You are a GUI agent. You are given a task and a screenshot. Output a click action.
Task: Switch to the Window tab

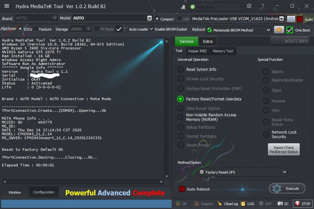point(15,192)
